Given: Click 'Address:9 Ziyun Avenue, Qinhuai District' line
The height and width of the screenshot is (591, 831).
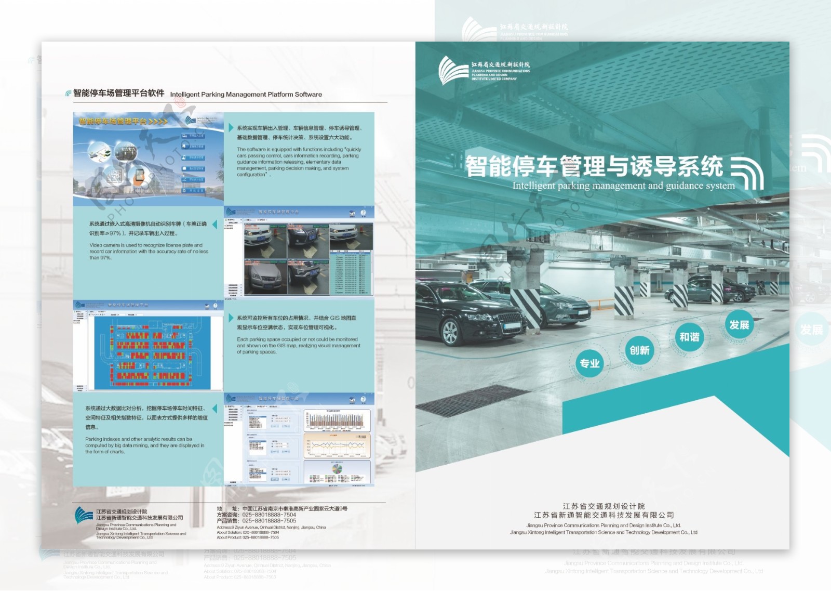Looking at the screenshot, I should tap(272, 527).
